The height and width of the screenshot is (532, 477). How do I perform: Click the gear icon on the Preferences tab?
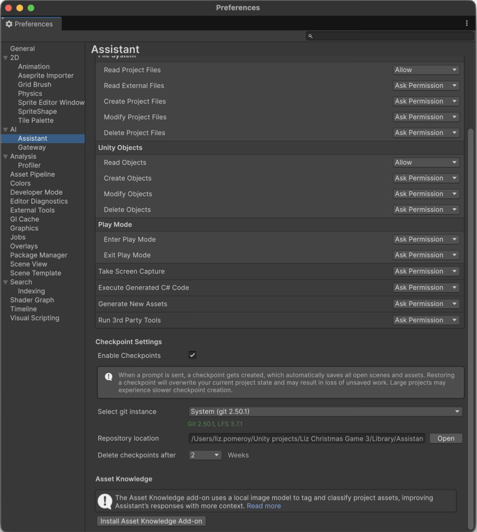(x=9, y=24)
